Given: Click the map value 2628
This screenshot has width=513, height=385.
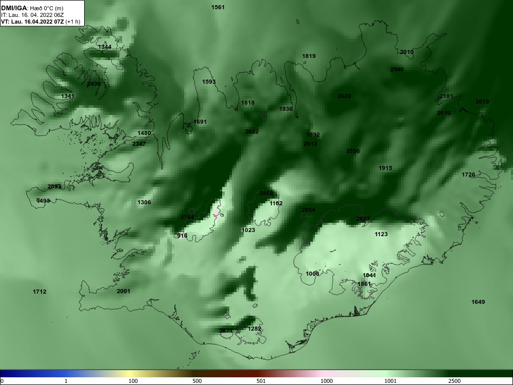Looking at the screenshot, I should coord(344,97).
